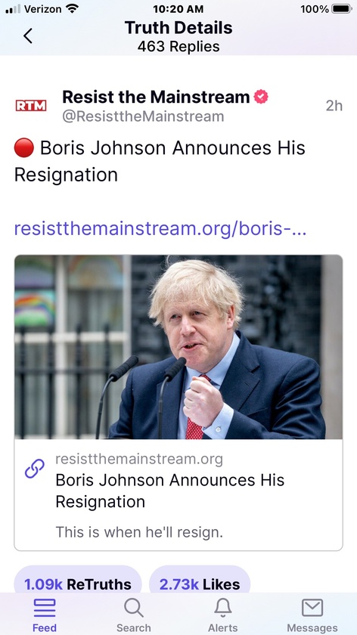Tap the Wi-Fi status icon
357x635 pixels.
(x=72, y=8)
